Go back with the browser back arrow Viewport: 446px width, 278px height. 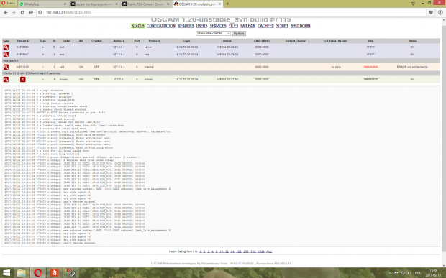click(x=6, y=12)
